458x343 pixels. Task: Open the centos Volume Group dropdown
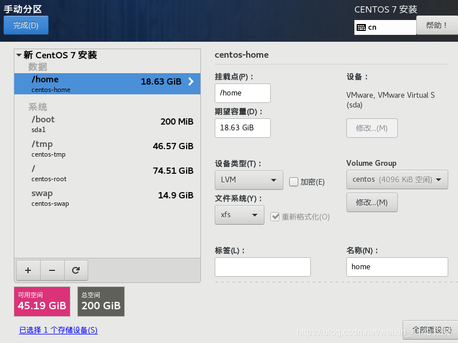pos(397,180)
